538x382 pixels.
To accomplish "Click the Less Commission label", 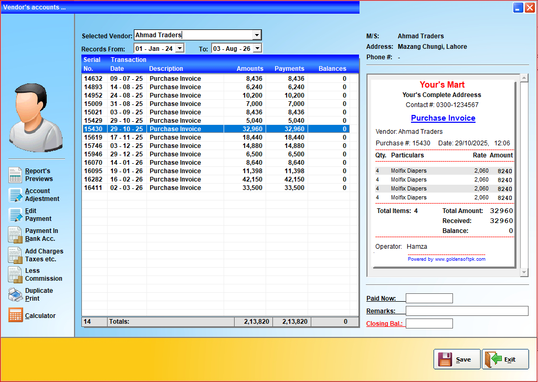I will click(x=44, y=274).
